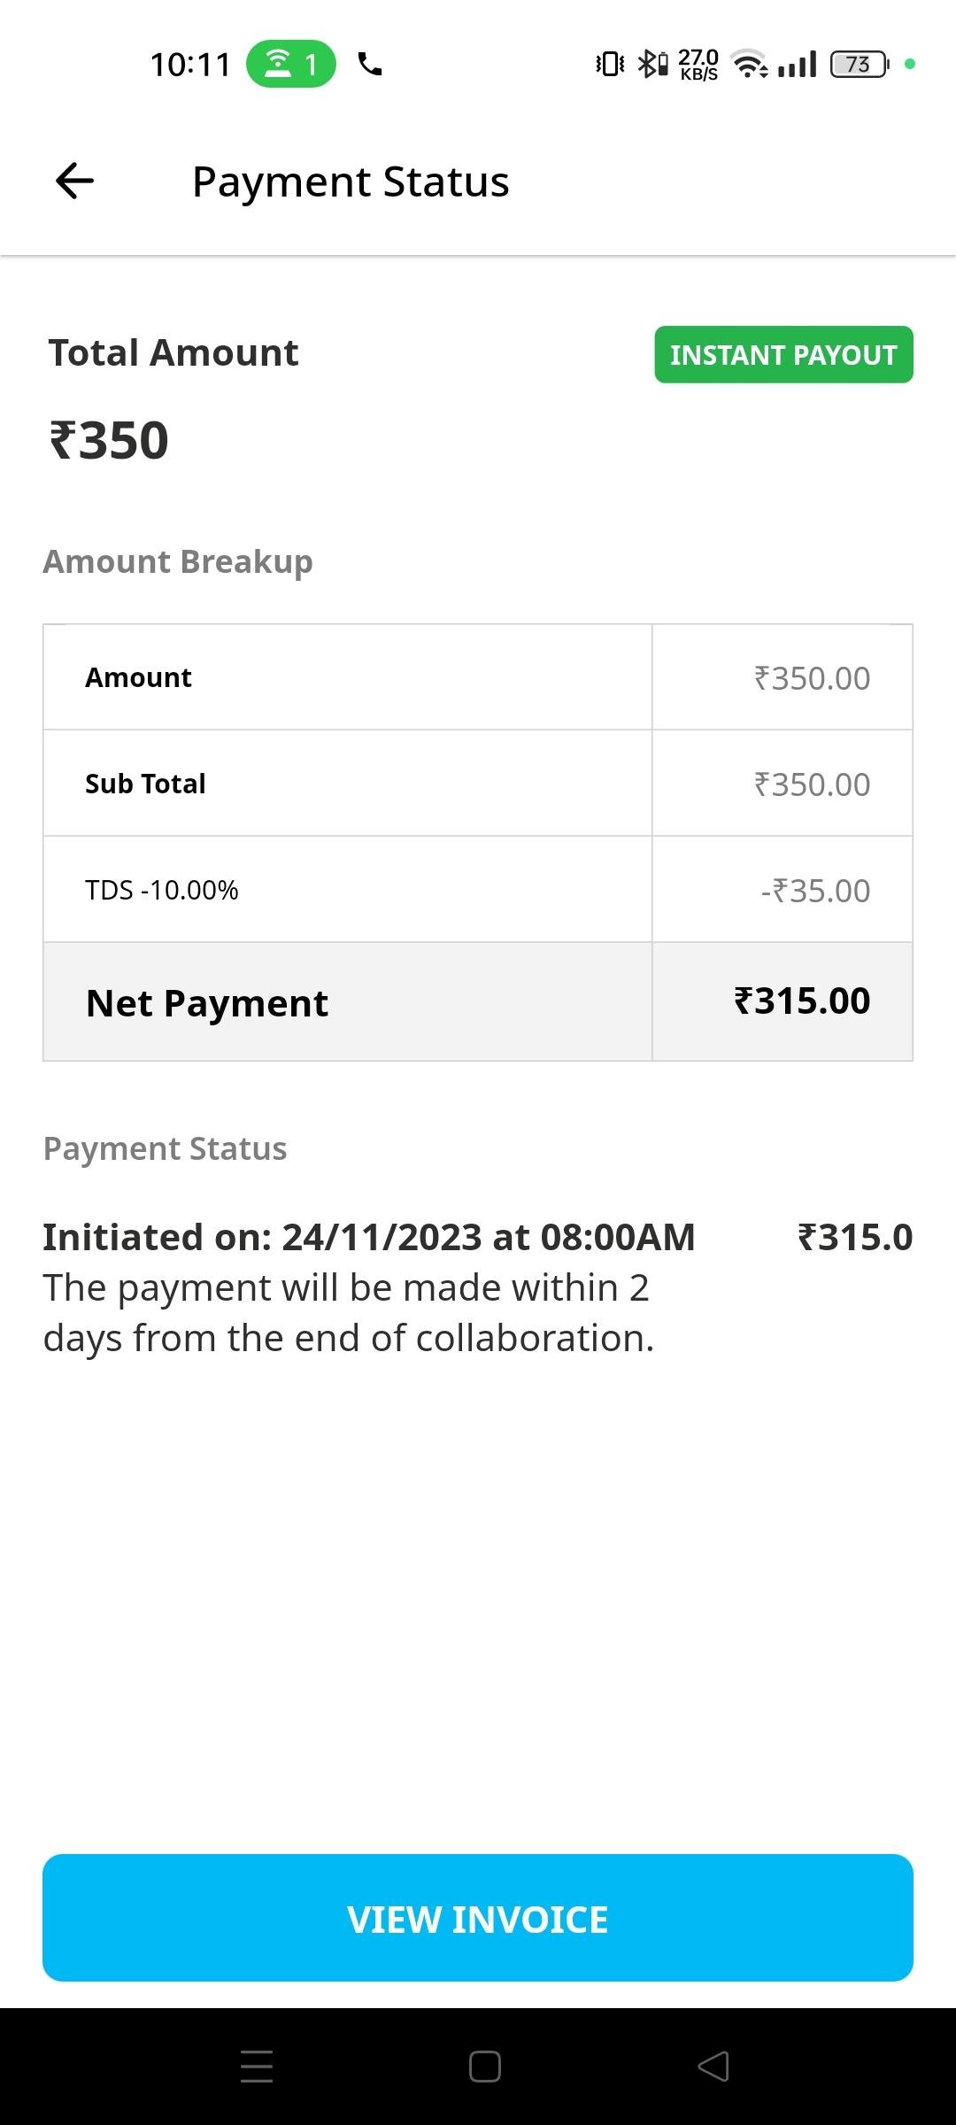Screen dimensions: 956x2125
Task: Tap the Payment Status page title
Action: point(351,182)
